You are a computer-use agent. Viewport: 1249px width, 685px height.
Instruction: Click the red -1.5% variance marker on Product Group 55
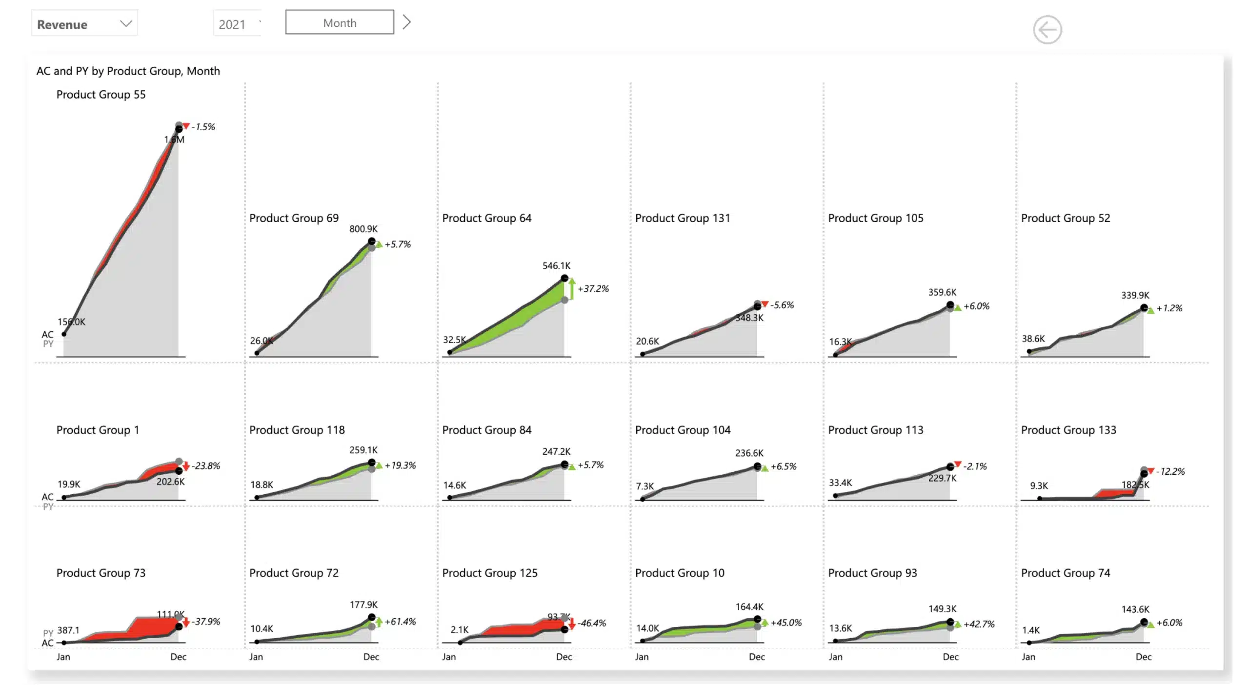tap(186, 125)
